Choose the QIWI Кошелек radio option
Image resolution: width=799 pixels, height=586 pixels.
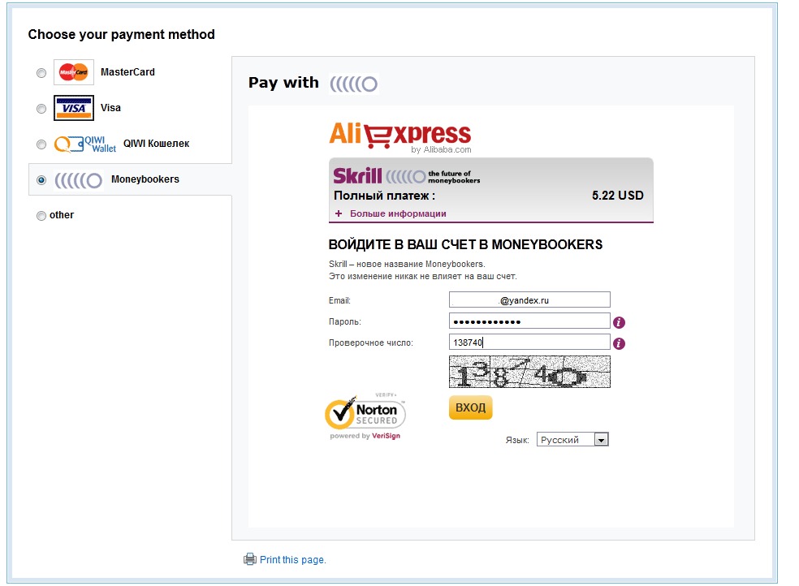click(x=41, y=144)
